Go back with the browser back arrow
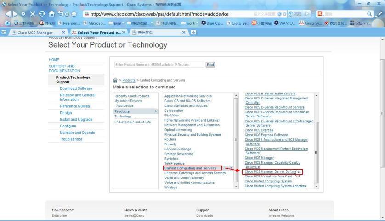The height and width of the screenshot is (221, 385). coord(8,14)
